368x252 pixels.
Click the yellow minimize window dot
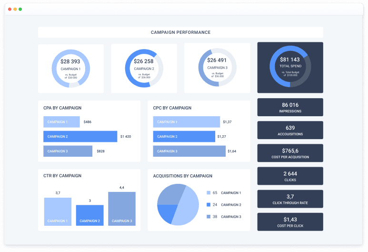[x=15, y=9]
